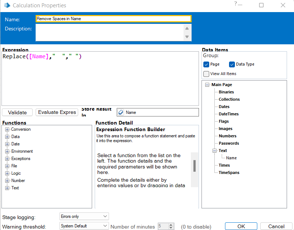
Task: Collapse the Main Page tree node
Action: point(206,85)
